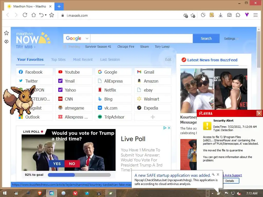Open the Bing favorite tile

tap(113, 99)
